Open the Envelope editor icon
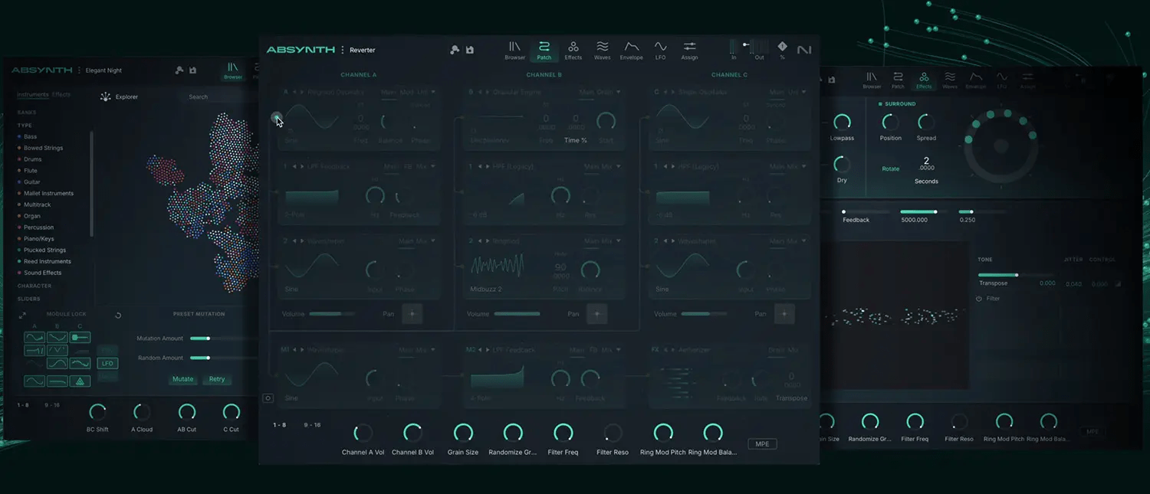The width and height of the screenshot is (1150, 494). 631,51
